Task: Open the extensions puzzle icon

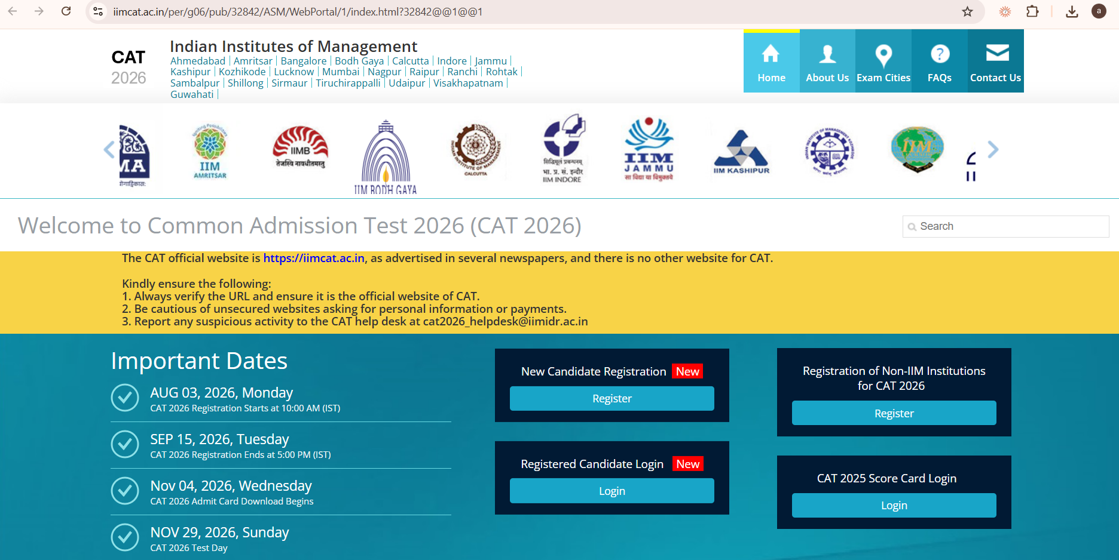Action: pyautogui.click(x=1032, y=11)
